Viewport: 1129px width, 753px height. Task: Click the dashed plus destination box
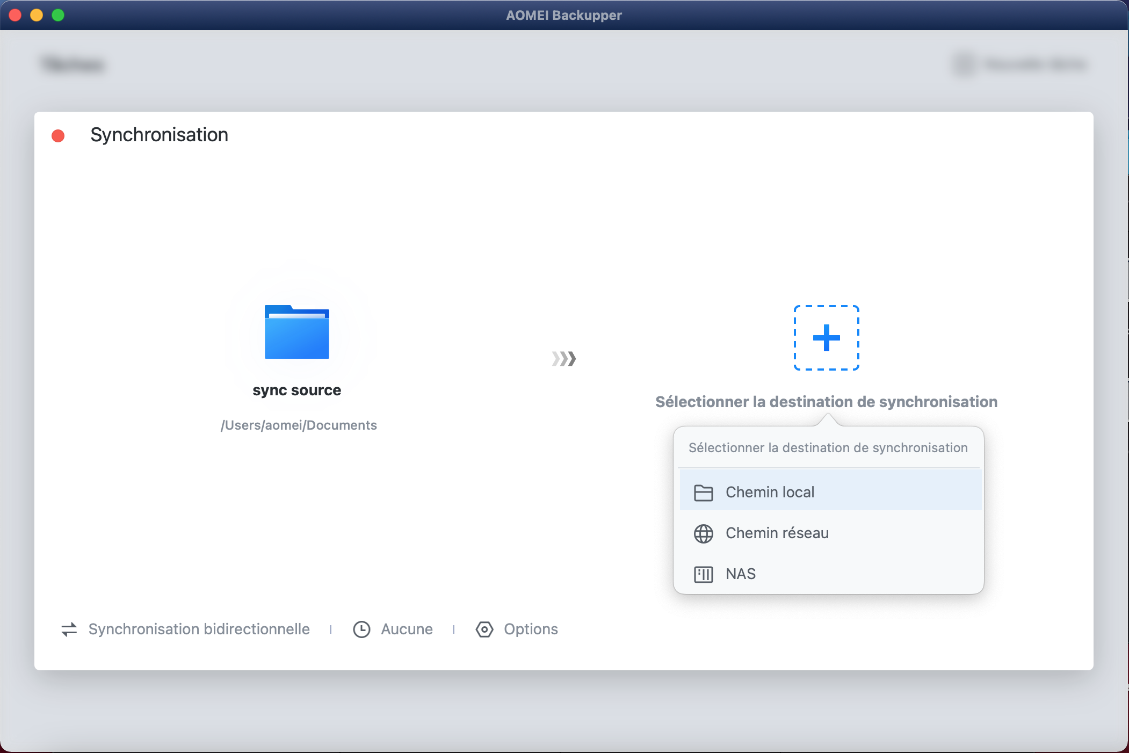(x=826, y=338)
